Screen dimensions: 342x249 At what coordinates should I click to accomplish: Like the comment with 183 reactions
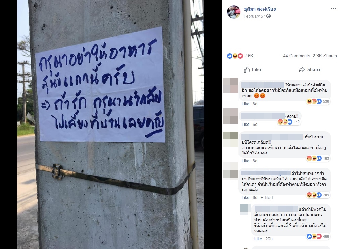click(x=245, y=161)
